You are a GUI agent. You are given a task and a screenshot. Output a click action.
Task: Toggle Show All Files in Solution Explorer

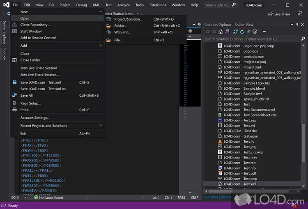pyautogui.click(x=255, y=32)
